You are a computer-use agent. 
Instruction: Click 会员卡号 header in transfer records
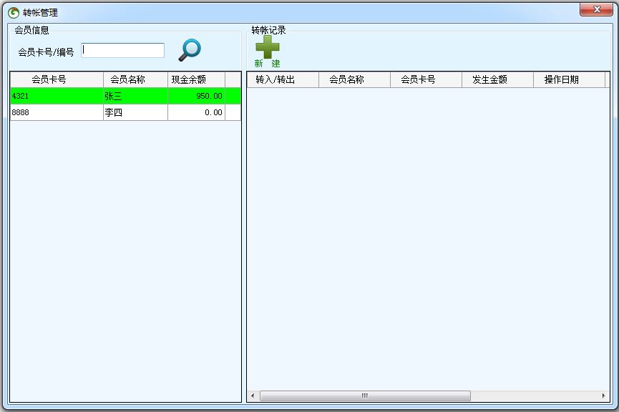(426, 79)
